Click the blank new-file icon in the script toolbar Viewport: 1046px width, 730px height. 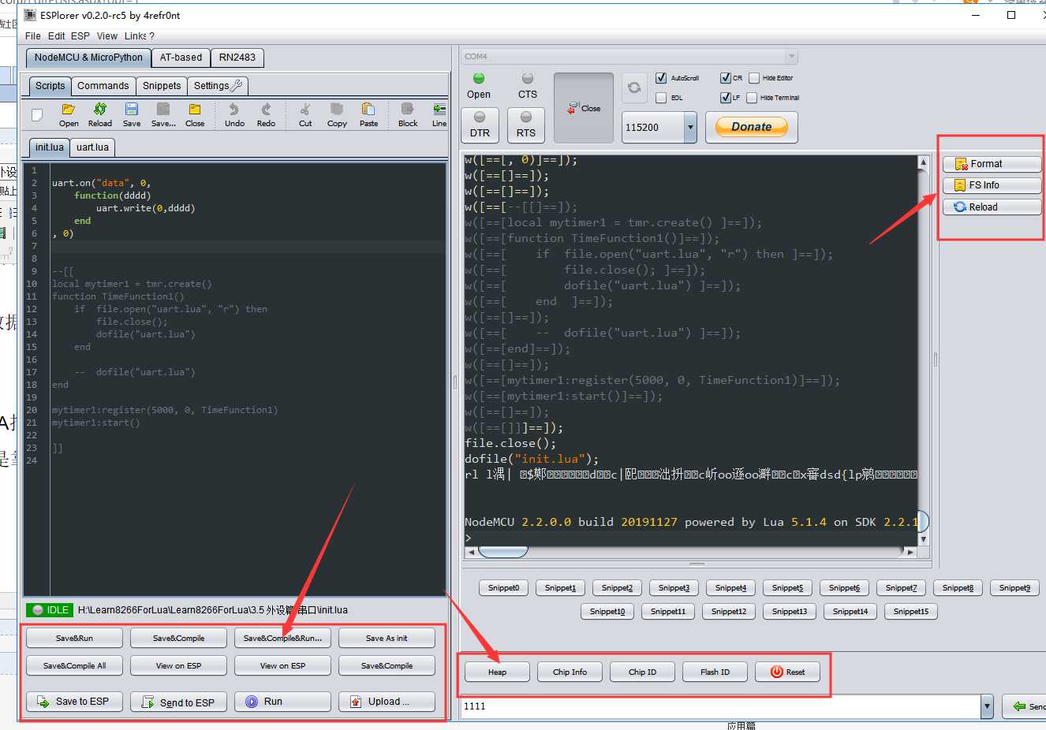(x=37, y=115)
